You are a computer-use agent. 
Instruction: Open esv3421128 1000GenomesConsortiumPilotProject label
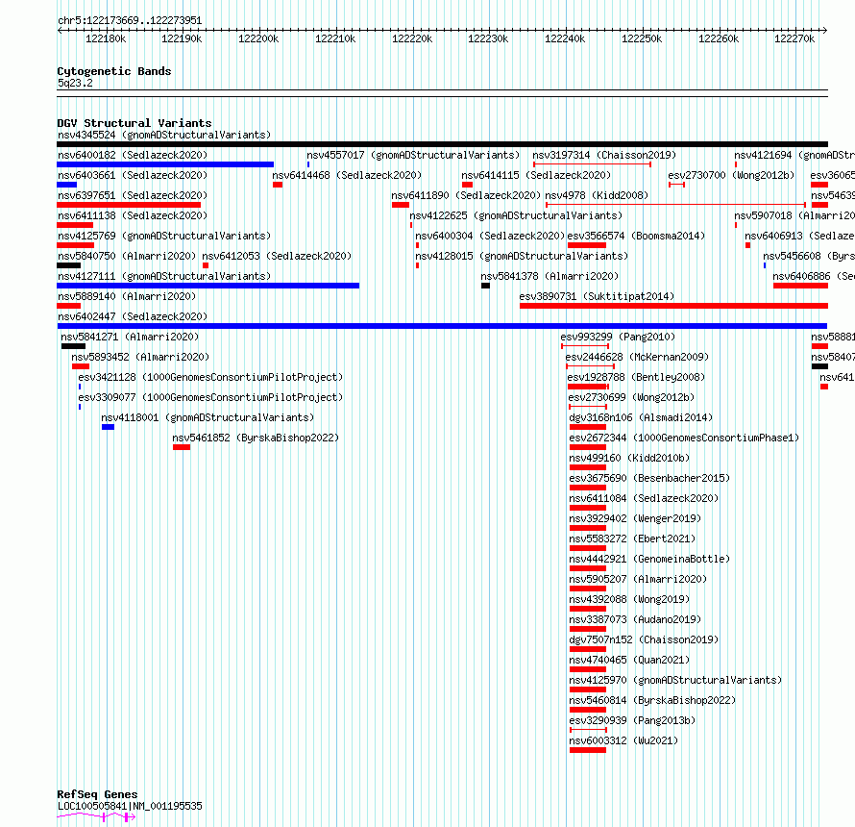210,377
